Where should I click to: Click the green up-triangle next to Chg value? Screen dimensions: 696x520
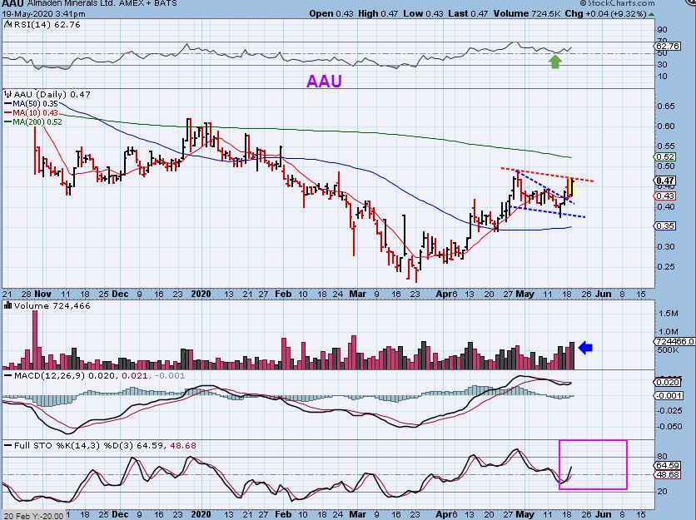(651, 14)
